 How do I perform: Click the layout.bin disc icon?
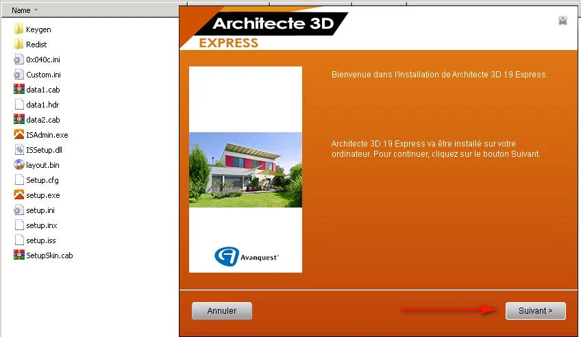(x=19, y=165)
